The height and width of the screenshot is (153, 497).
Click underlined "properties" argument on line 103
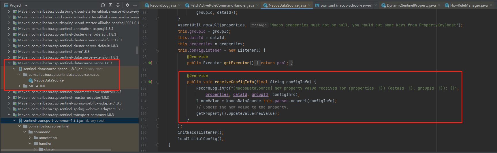(217, 94)
